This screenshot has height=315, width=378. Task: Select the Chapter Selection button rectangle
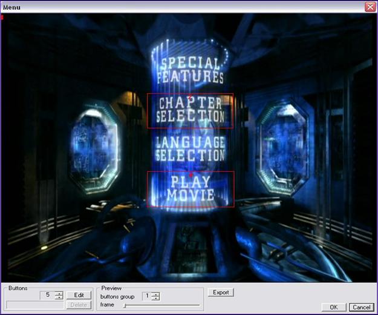(x=190, y=110)
